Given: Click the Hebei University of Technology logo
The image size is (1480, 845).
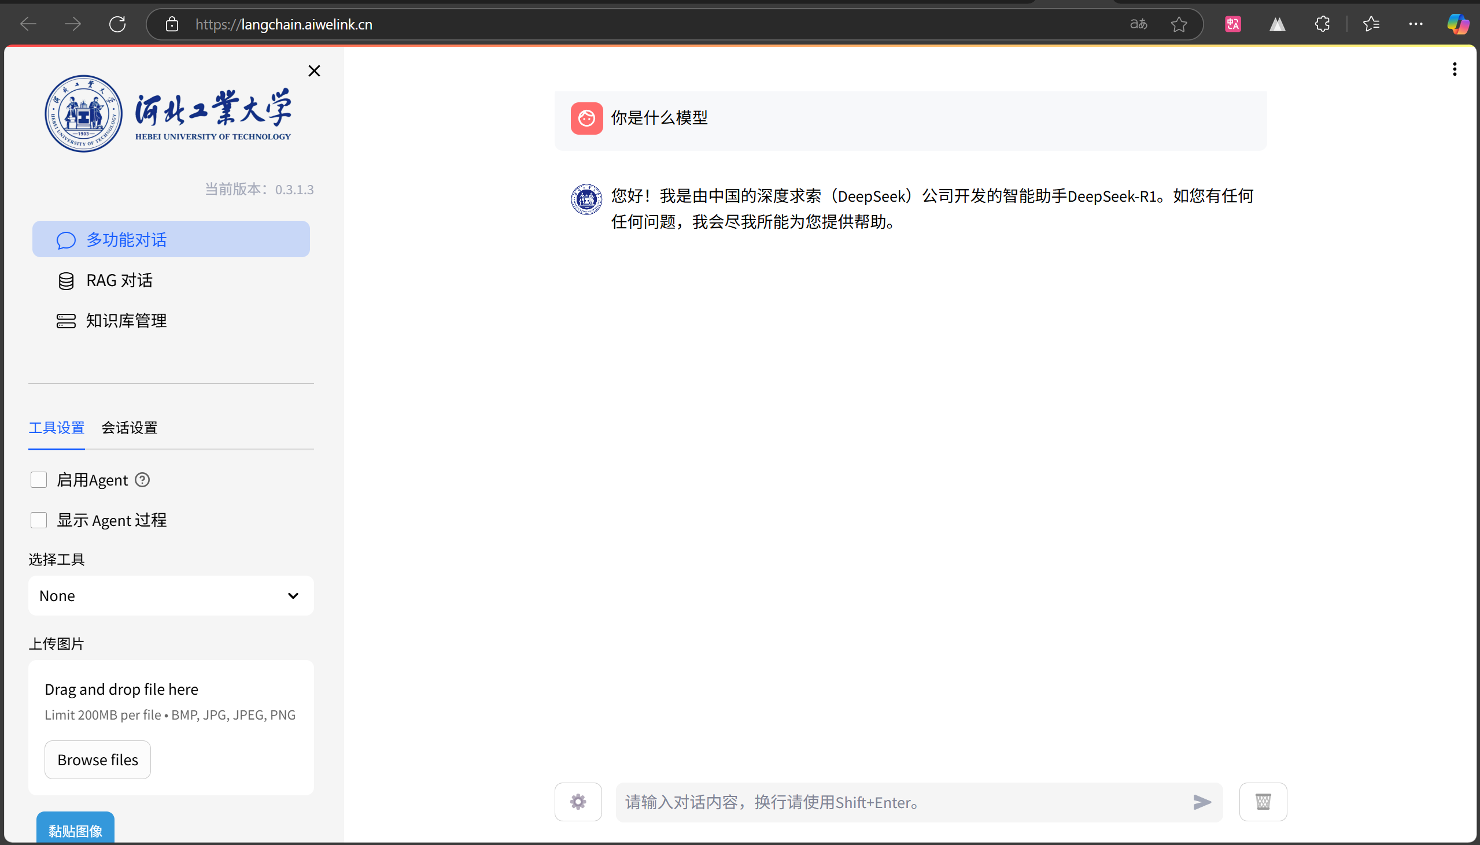Looking at the screenshot, I should point(168,114).
